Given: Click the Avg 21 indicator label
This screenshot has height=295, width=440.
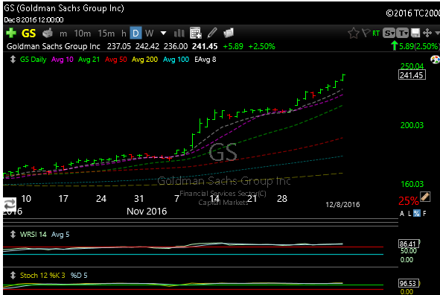Looking at the screenshot, I should pyautogui.click(x=89, y=60).
